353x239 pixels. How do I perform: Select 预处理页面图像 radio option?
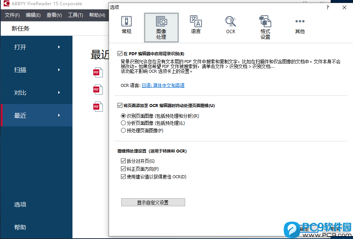coord(123,130)
